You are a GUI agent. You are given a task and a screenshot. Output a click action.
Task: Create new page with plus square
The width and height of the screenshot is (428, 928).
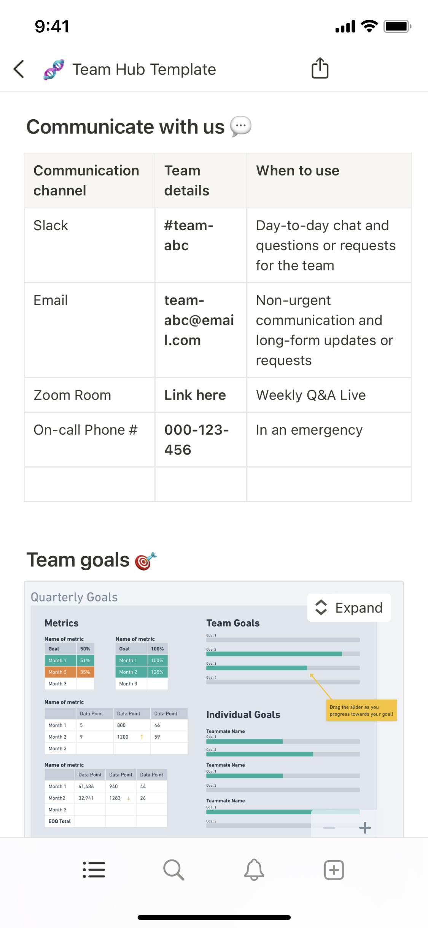(334, 870)
